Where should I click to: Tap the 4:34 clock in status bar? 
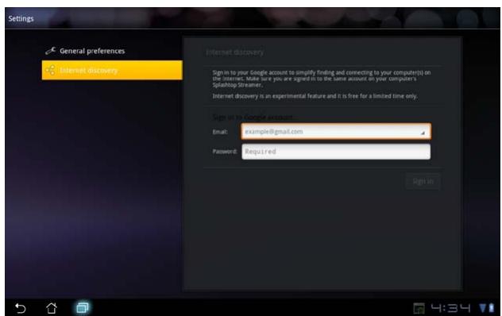[451, 308]
